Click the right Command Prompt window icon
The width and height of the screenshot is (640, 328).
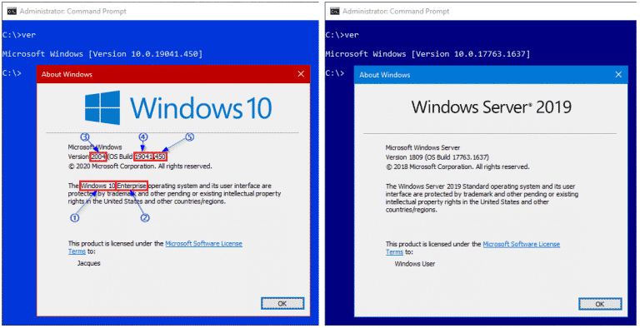tap(335, 12)
